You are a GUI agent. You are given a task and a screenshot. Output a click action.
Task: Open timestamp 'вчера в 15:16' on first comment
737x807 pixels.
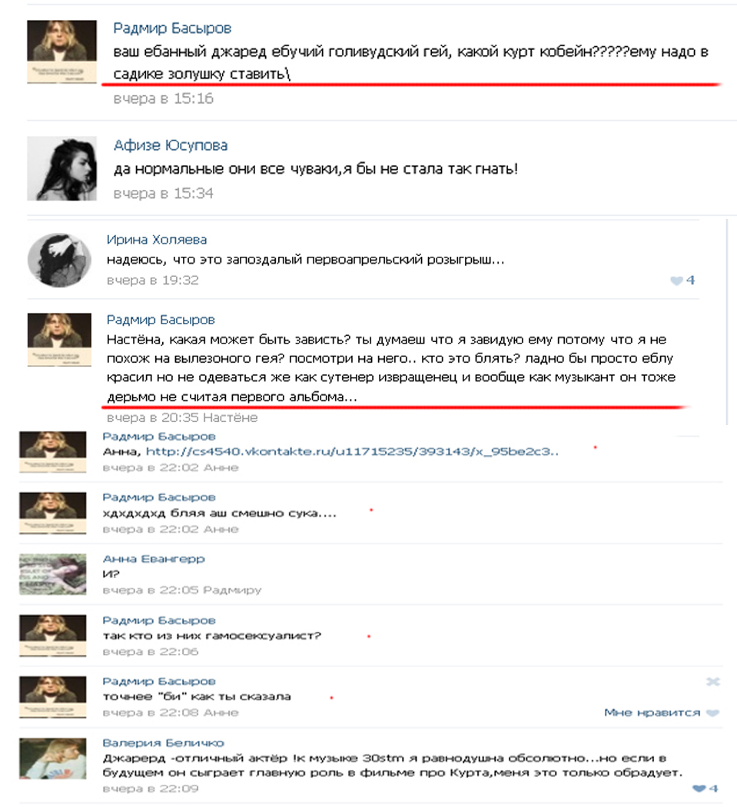(163, 98)
